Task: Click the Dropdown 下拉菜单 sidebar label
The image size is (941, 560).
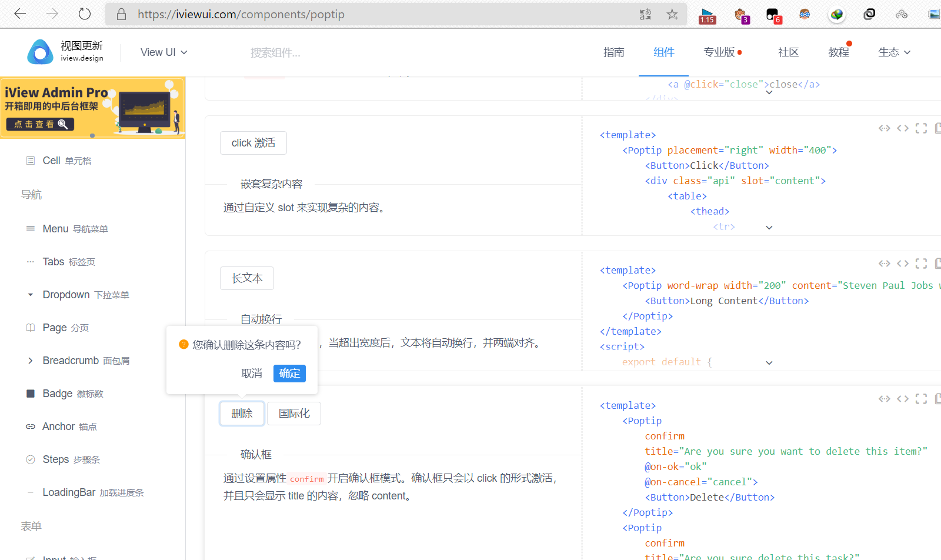Action: pos(86,295)
